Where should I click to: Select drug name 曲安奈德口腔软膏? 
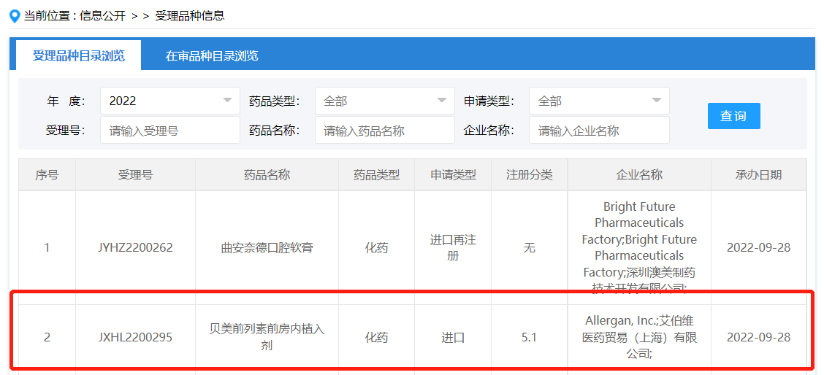pos(267,247)
